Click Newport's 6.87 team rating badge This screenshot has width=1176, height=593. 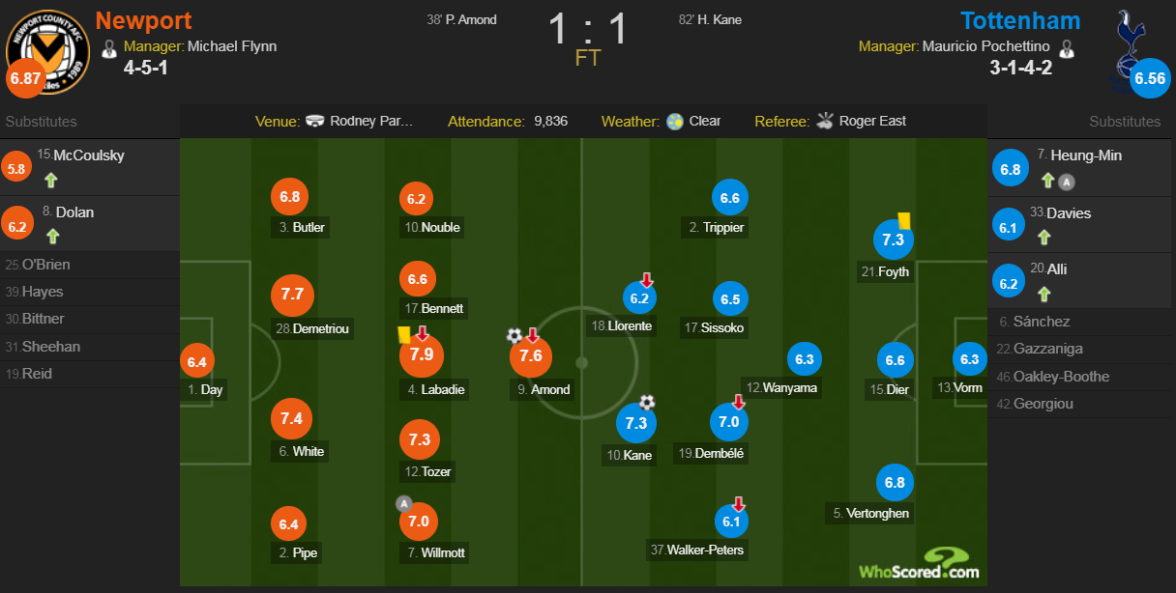(24, 77)
